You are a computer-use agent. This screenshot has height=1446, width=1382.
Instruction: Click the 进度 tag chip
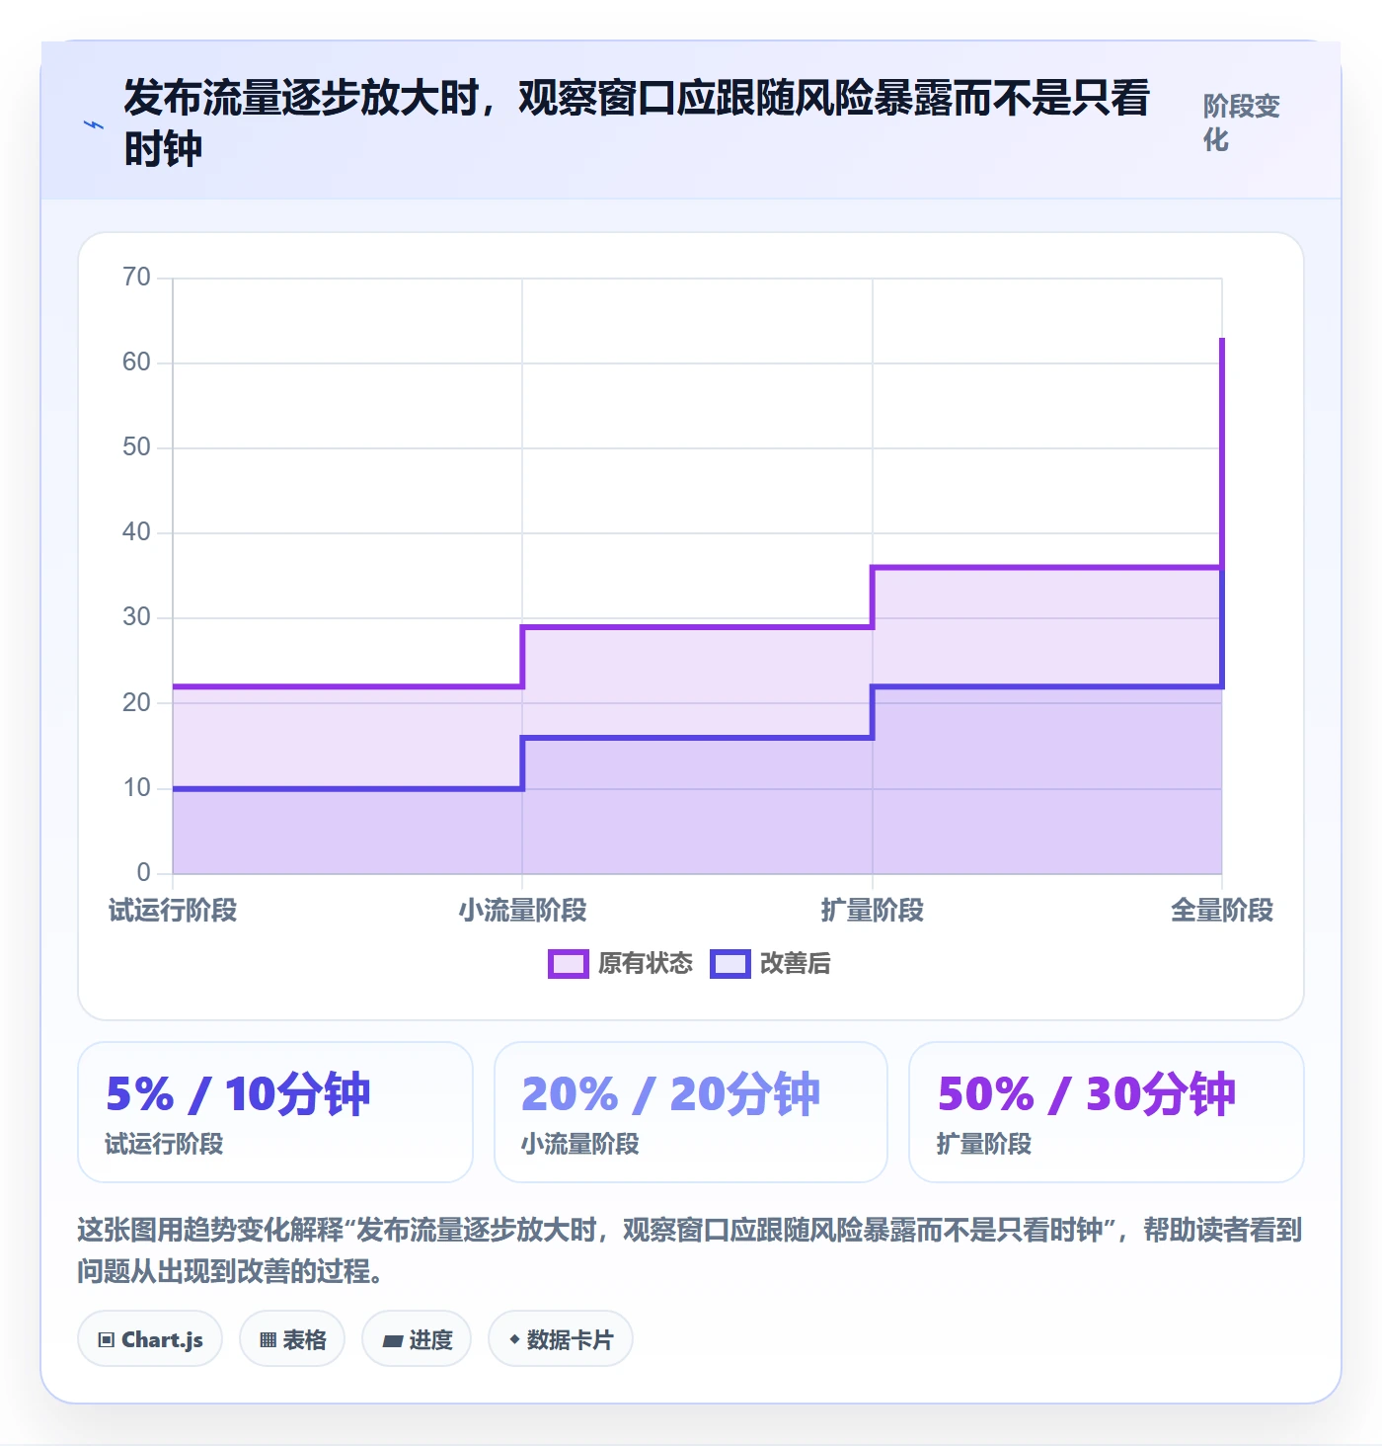(417, 1339)
